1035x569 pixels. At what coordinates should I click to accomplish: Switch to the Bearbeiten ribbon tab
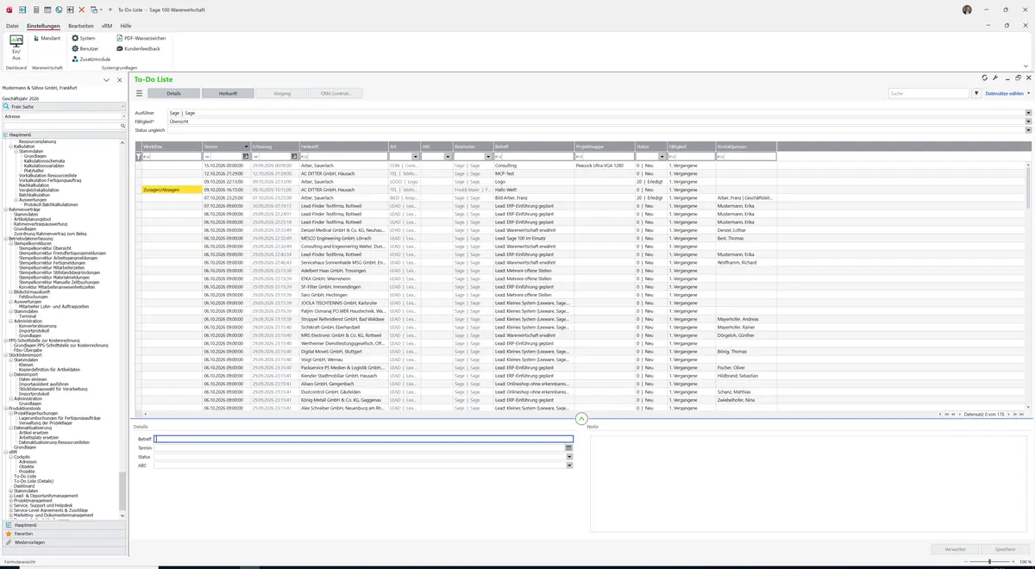coord(81,27)
